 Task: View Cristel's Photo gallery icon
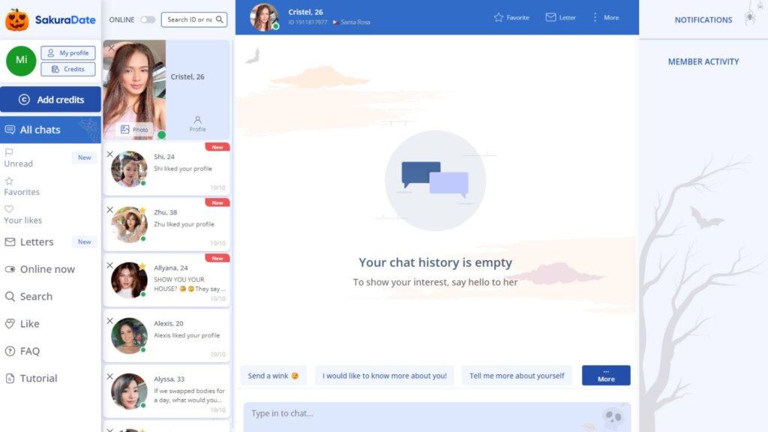[x=125, y=129]
